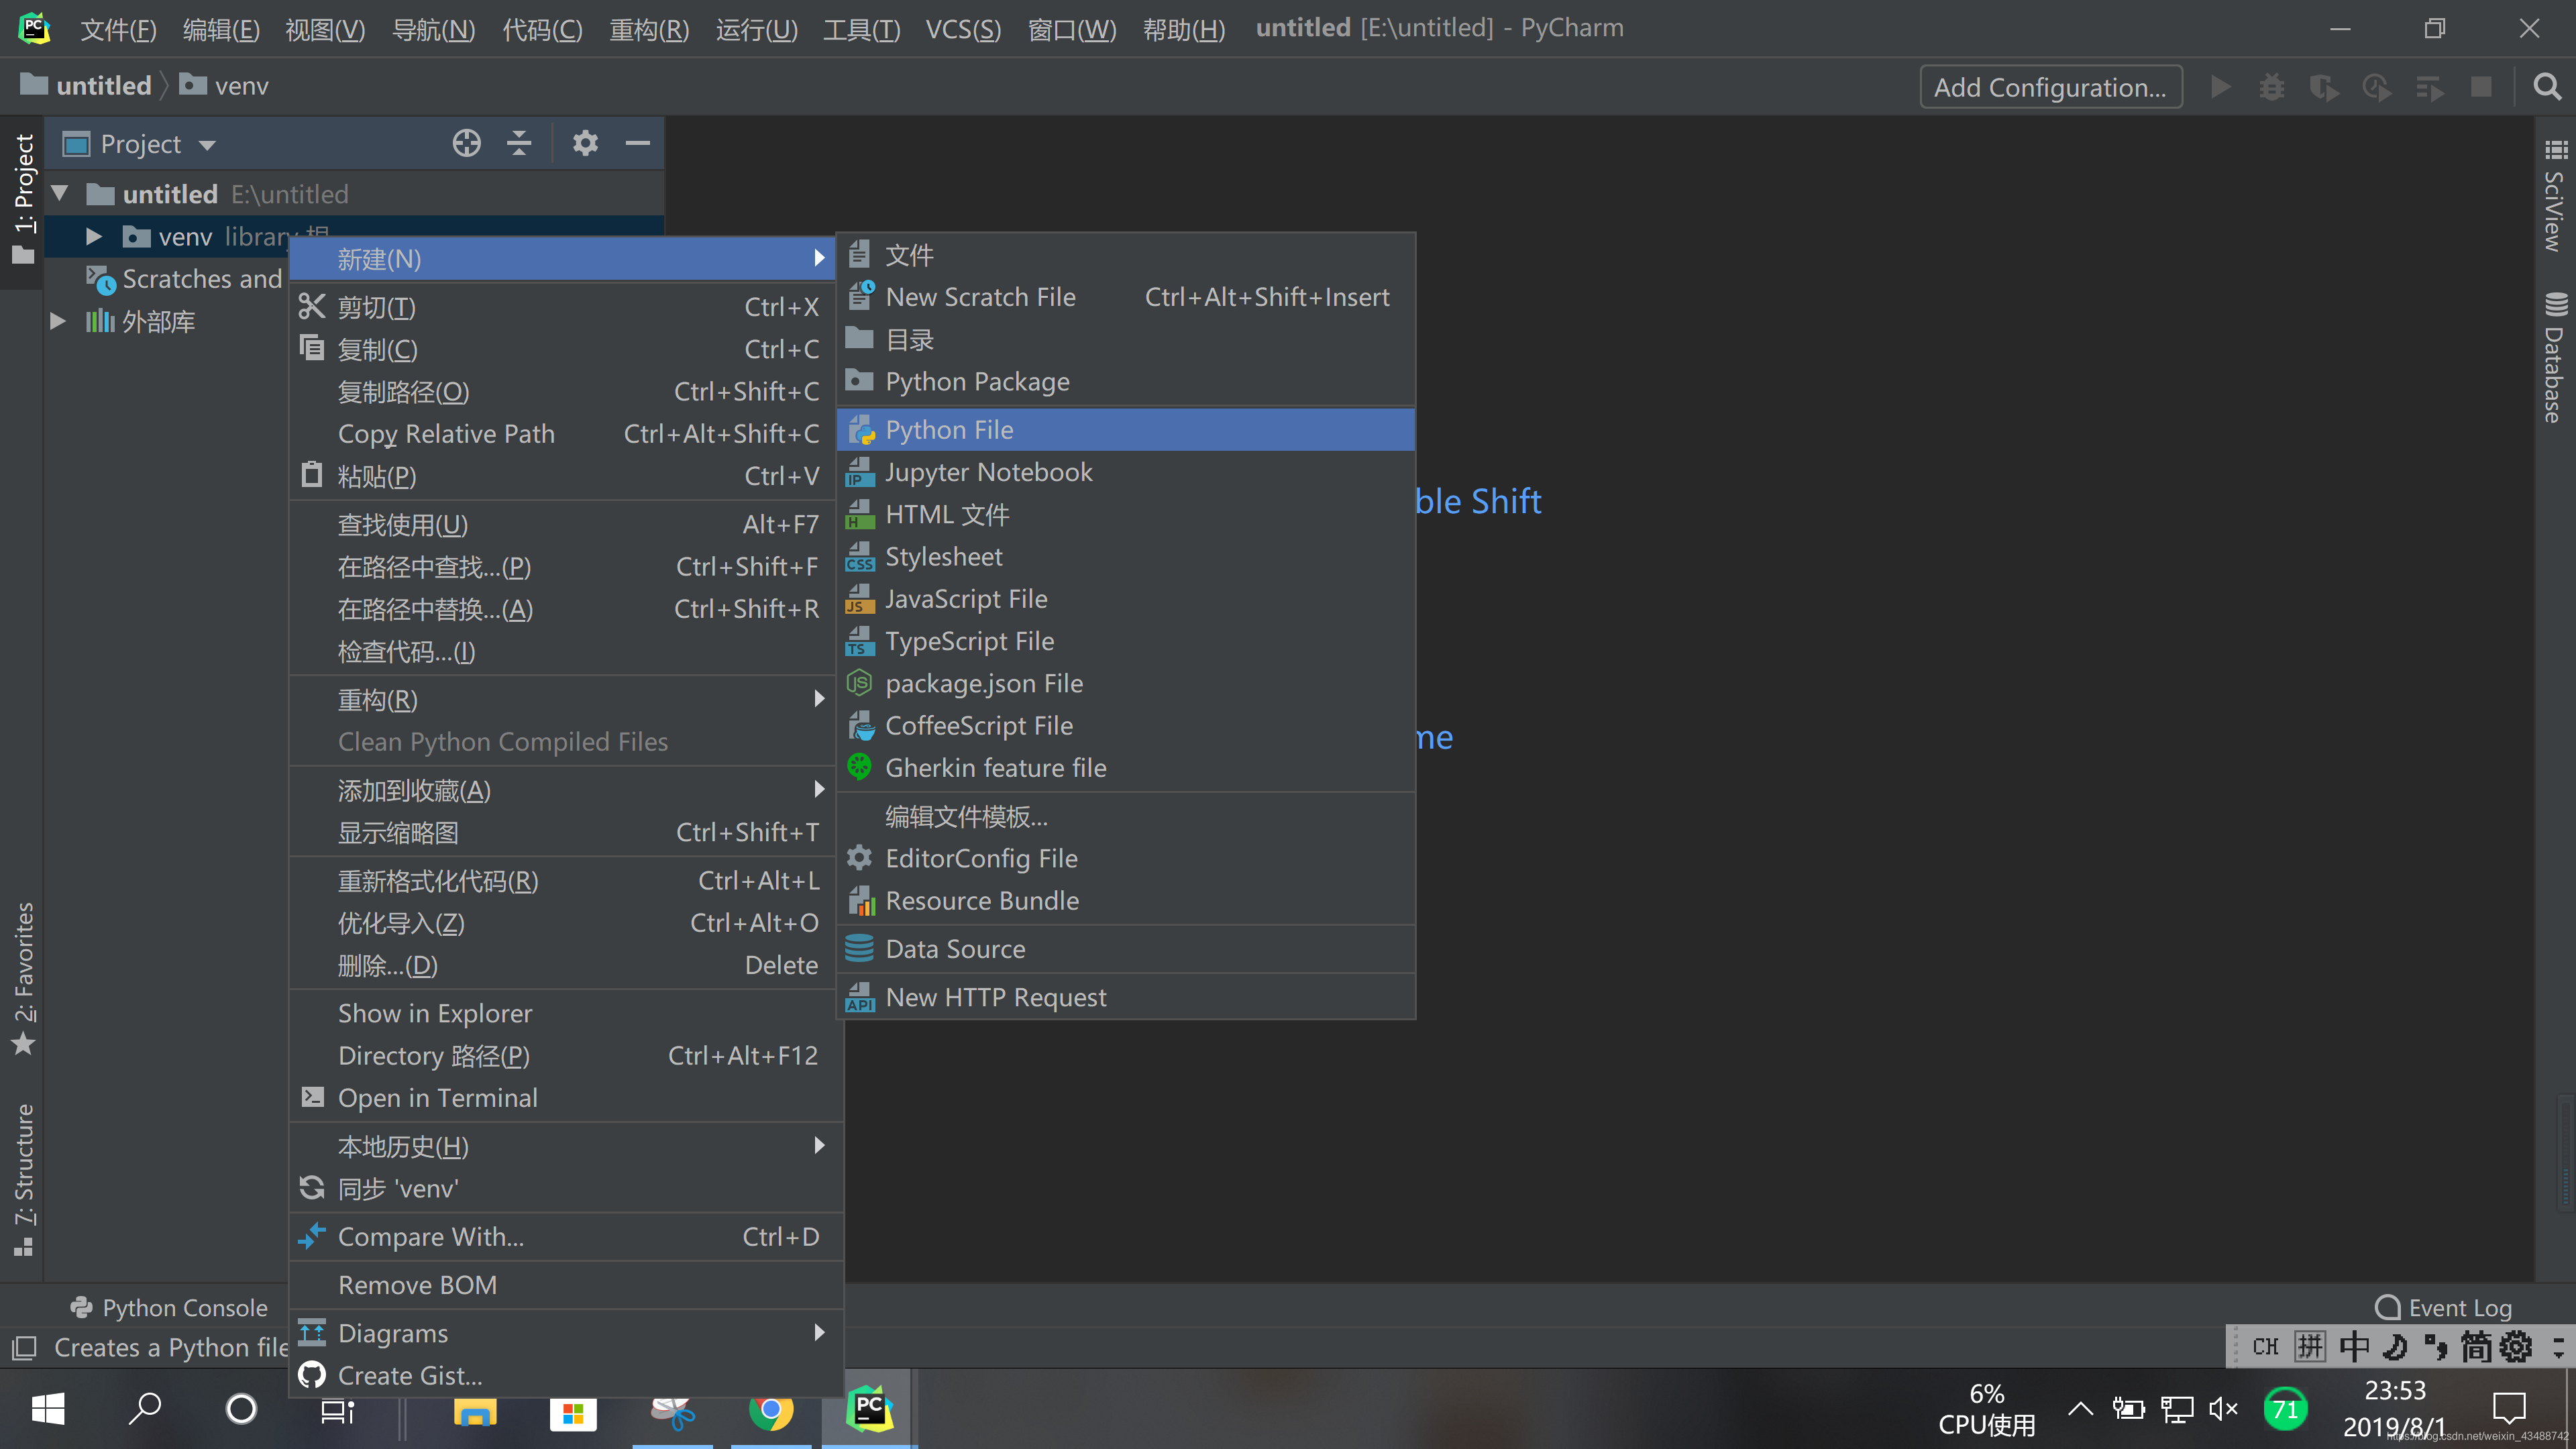Click the Add Configuration... button
The height and width of the screenshot is (1449, 2576).
point(2050,87)
